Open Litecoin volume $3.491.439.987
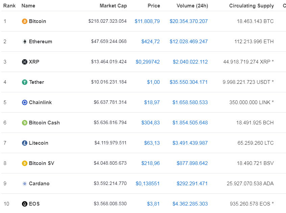286x213 pixels. (x=190, y=143)
